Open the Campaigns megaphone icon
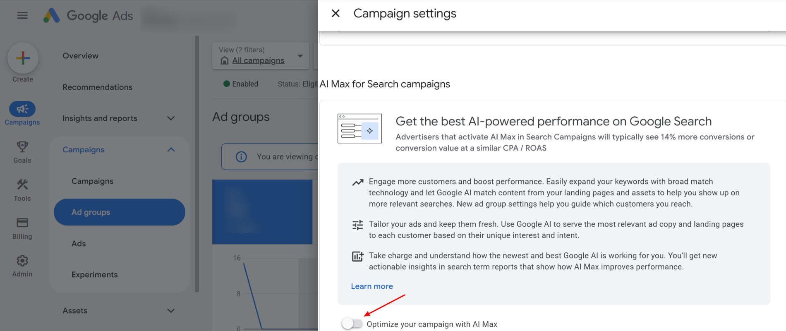This screenshot has width=786, height=331. [22, 109]
